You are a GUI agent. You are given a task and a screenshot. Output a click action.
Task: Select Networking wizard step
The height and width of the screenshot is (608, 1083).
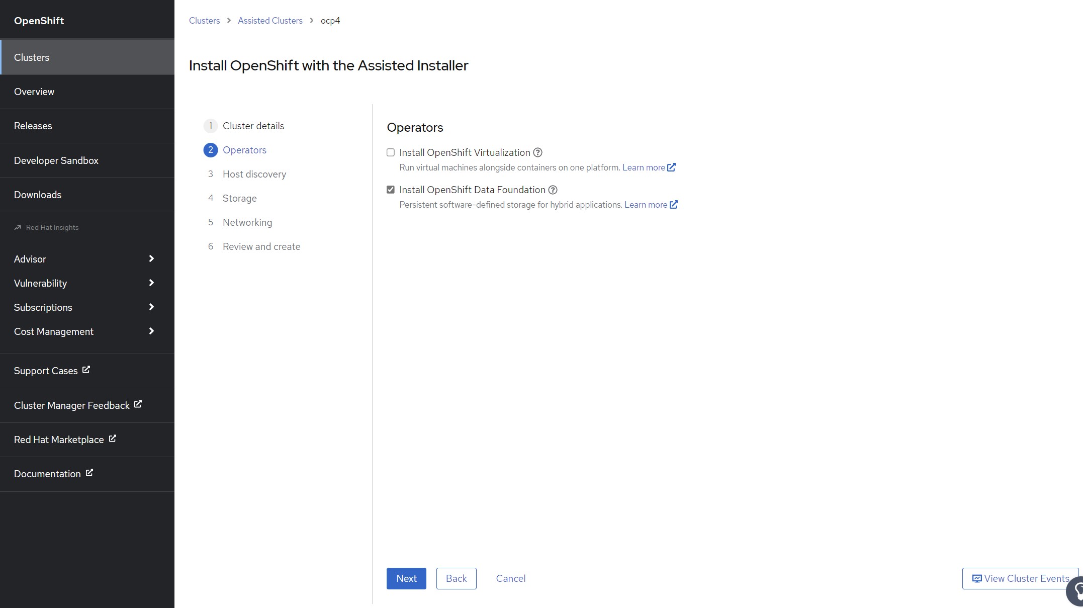pyautogui.click(x=247, y=222)
